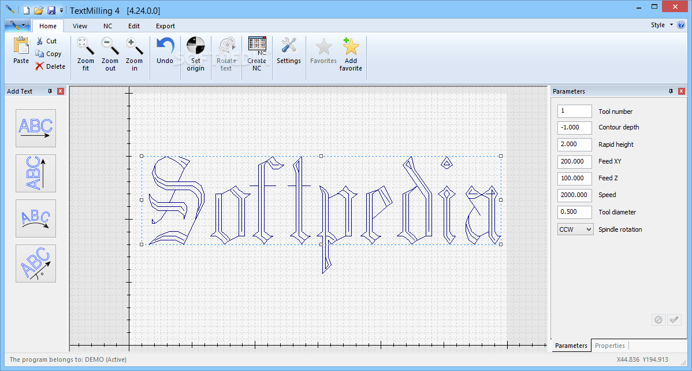
Task: Click the Feed XY input field
Action: tap(575, 161)
